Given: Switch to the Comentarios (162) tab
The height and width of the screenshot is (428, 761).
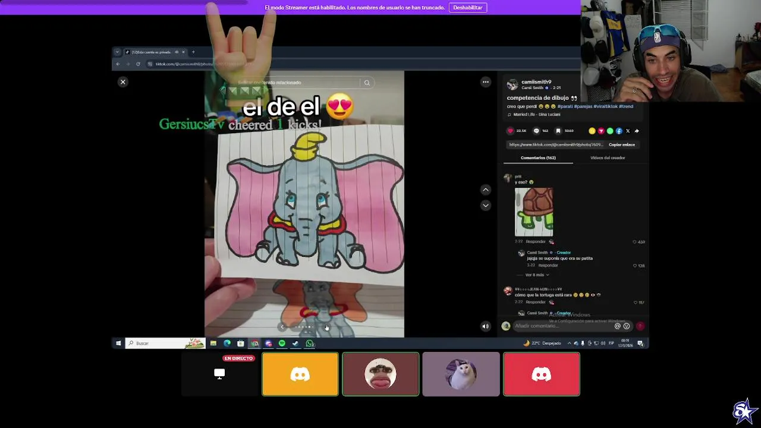Looking at the screenshot, I should pos(538,158).
